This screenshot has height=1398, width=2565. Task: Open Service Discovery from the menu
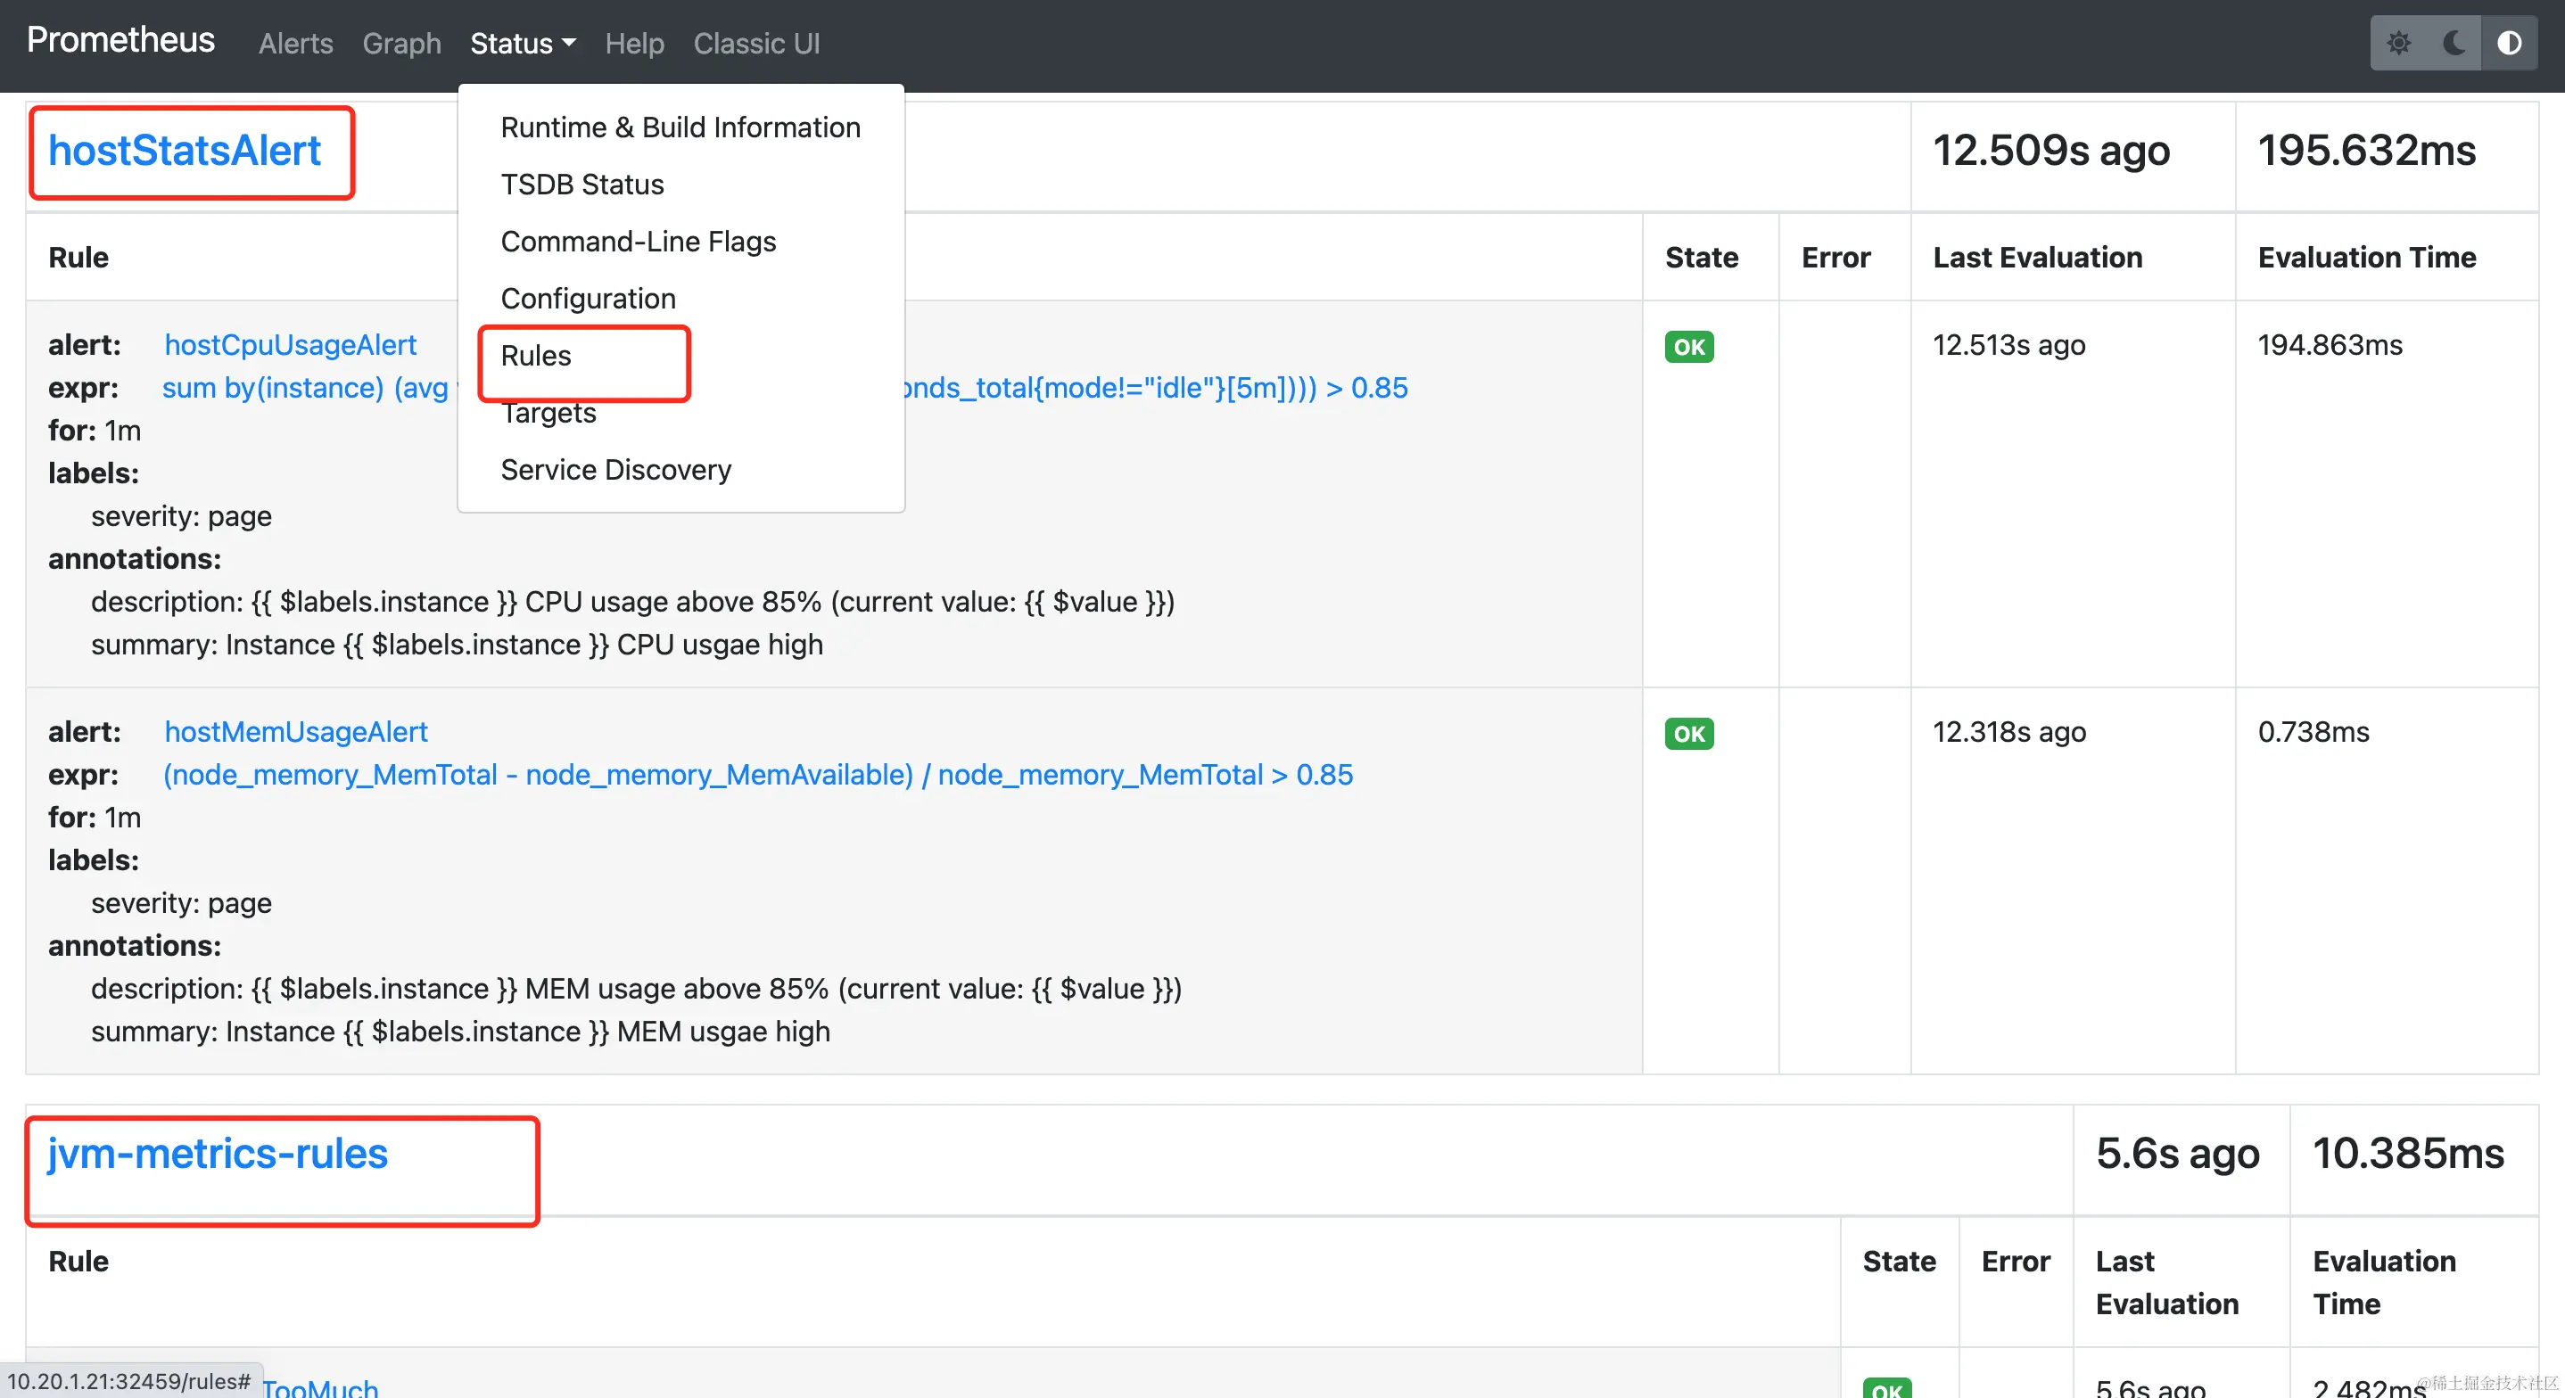tap(615, 470)
